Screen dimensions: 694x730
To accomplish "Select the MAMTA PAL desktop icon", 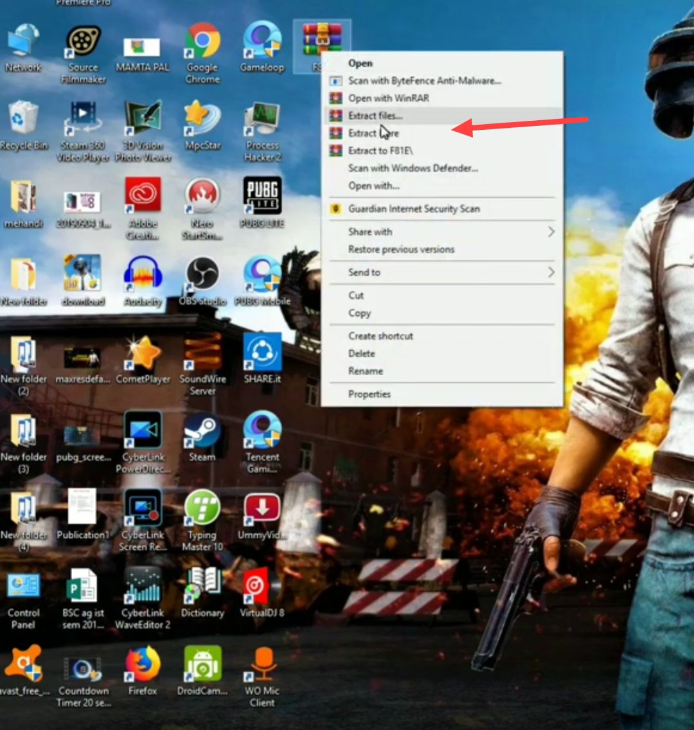I will coord(143,53).
